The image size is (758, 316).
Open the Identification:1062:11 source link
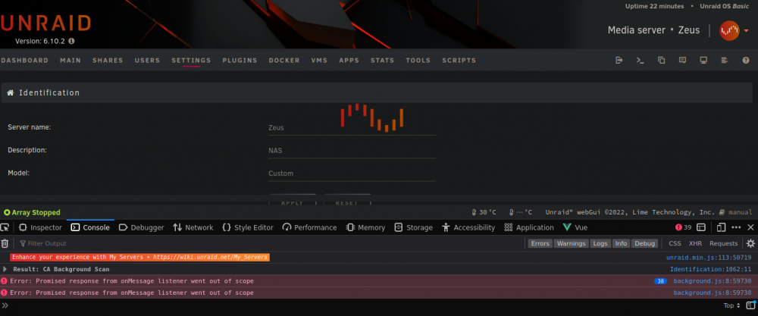[711, 269]
